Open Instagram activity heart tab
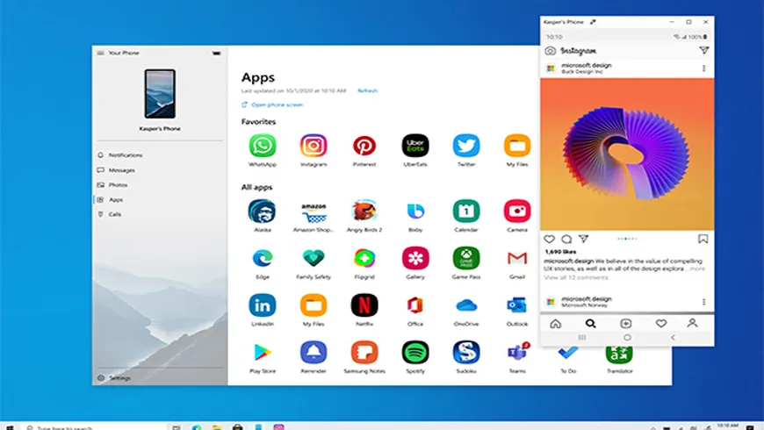Viewport: 764px width, 430px height. pyautogui.click(x=660, y=324)
